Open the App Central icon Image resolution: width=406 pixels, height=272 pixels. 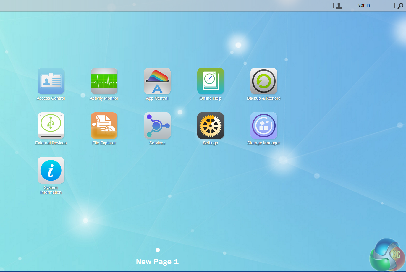[157, 81]
